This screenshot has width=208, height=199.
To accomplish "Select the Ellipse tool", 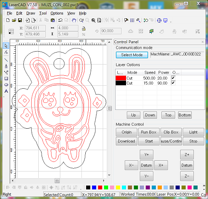I will pos(6,85).
